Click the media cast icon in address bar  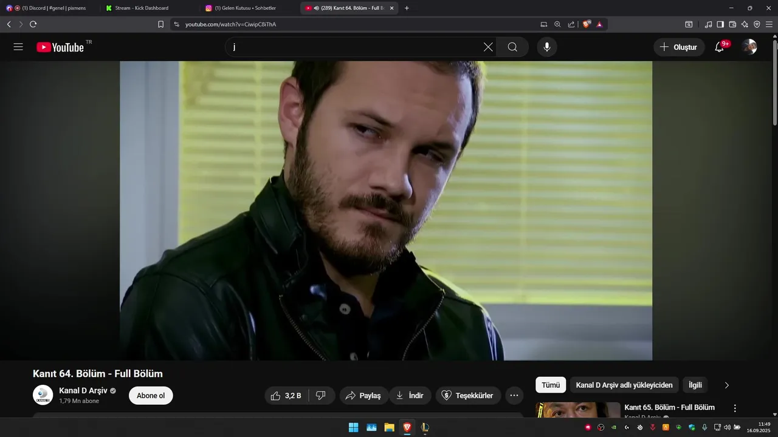[x=544, y=24]
